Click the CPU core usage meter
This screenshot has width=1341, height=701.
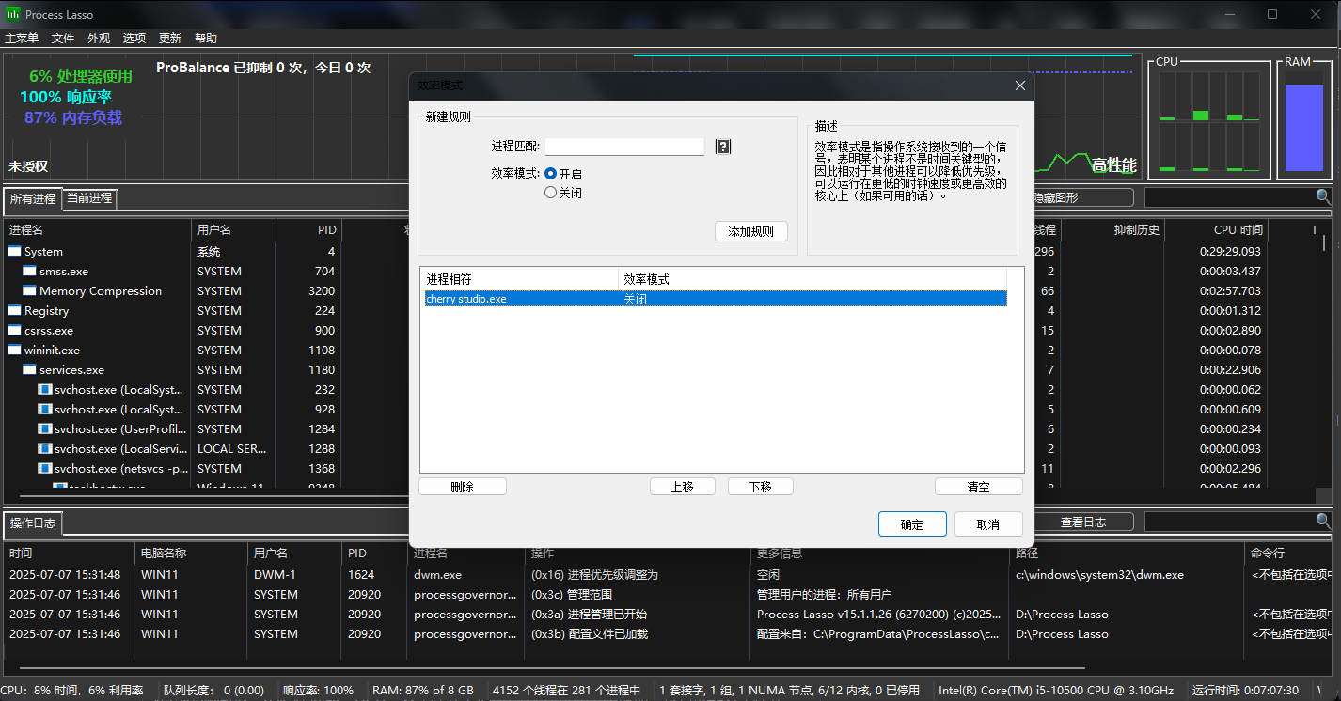[x=1209, y=121]
